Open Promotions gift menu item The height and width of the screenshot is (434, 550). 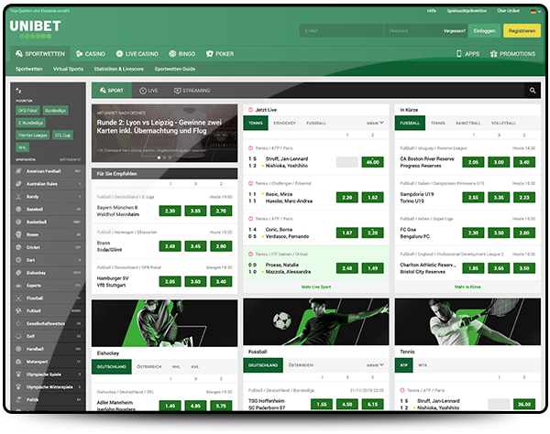(512, 54)
